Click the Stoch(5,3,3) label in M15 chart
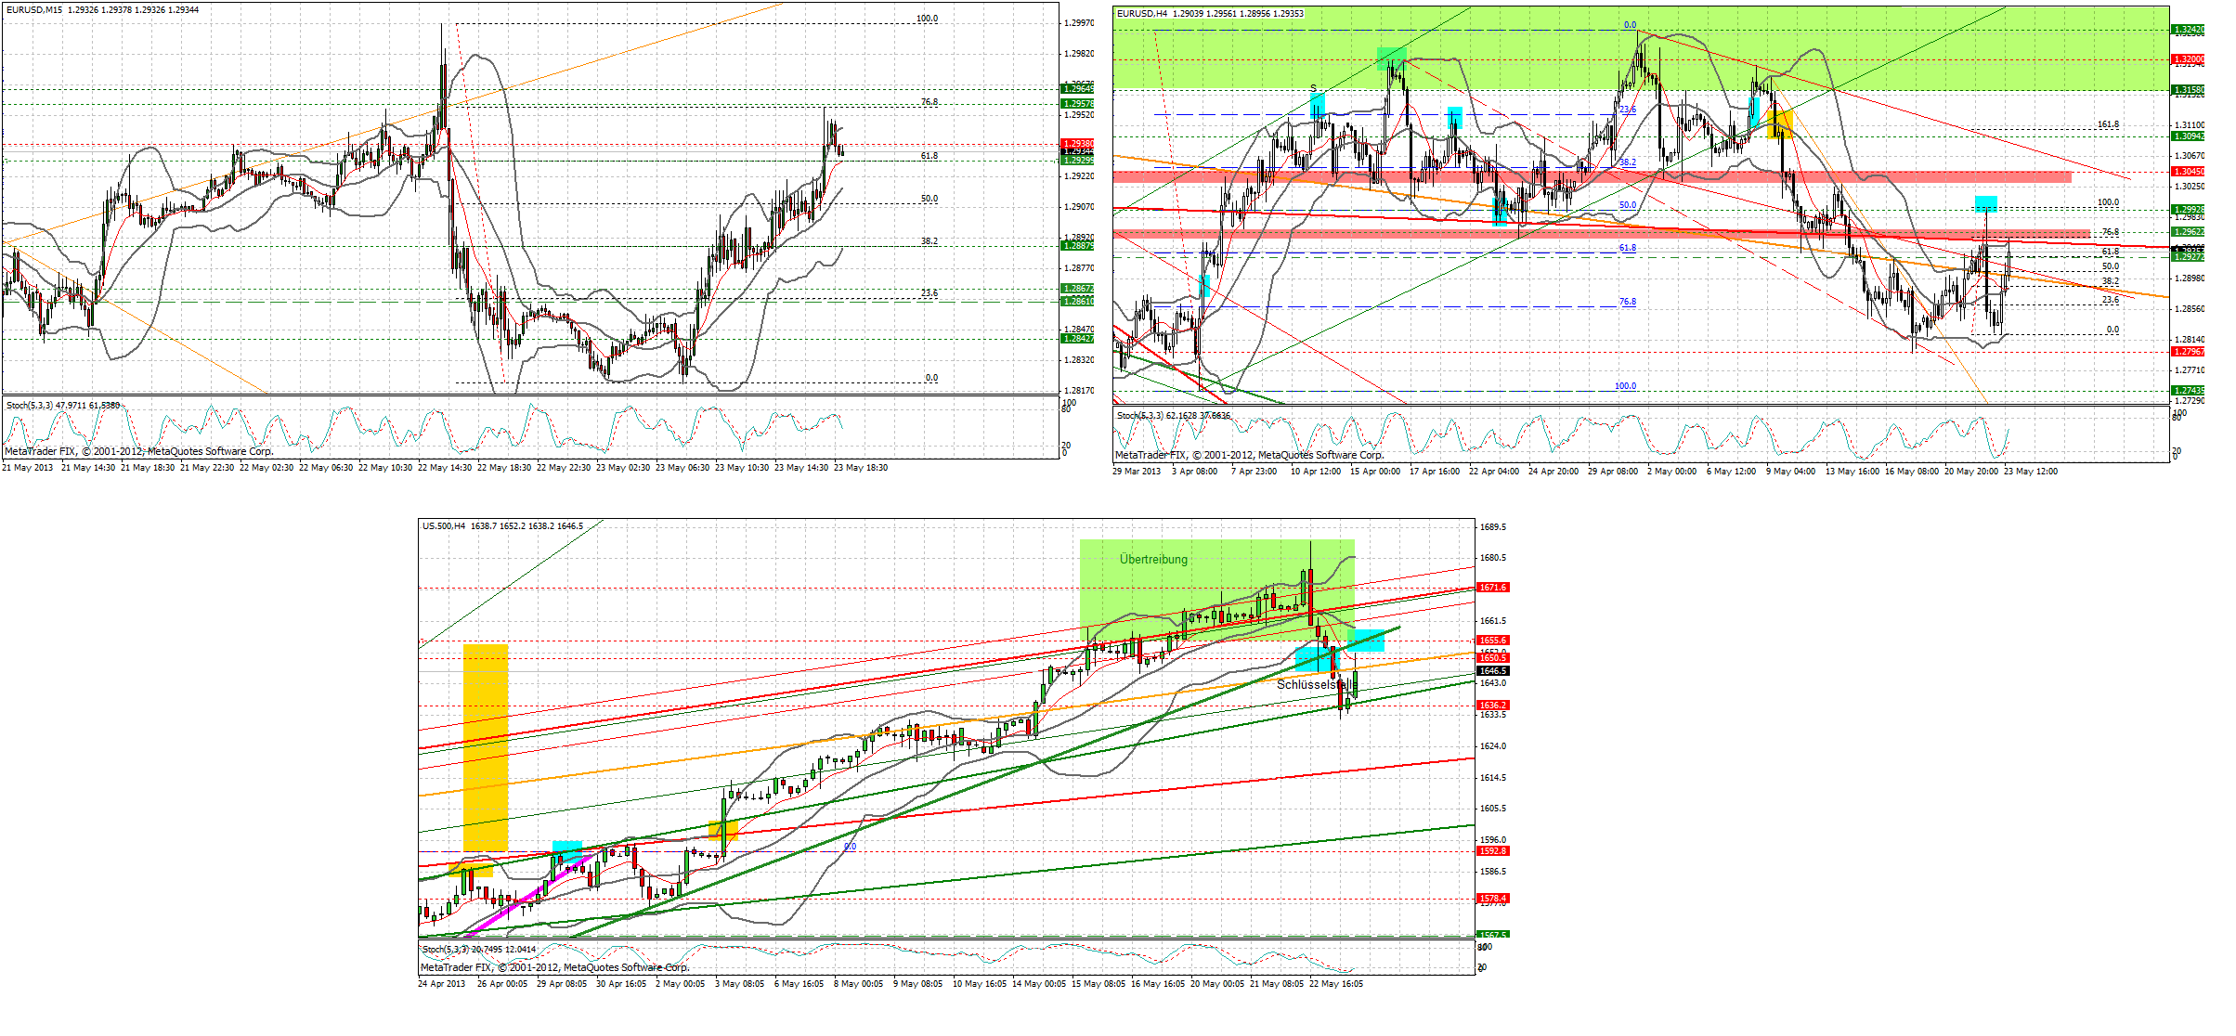 tap(30, 406)
